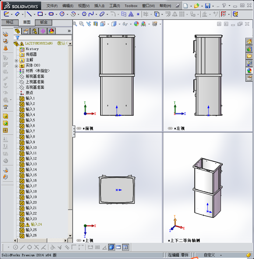The image size is (254, 259).
Task: Open the Toolbox menu
Action: (x=131, y=6)
